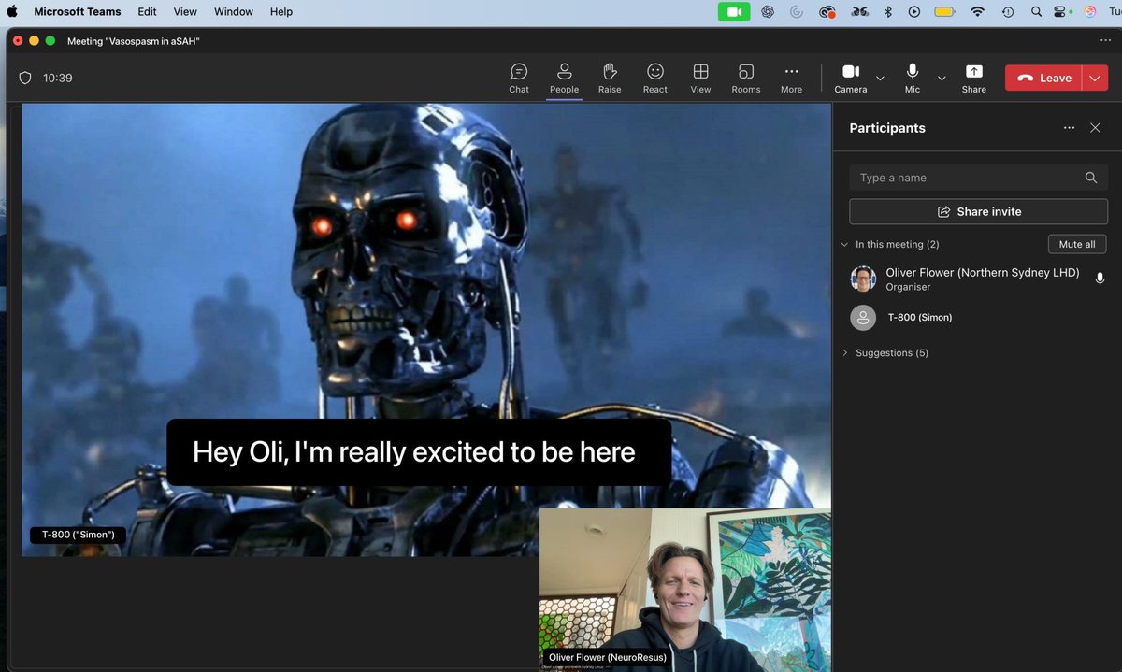Screen dimensions: 1122x672
Task: Leave the meeting
Action: tap(1043, 78)
